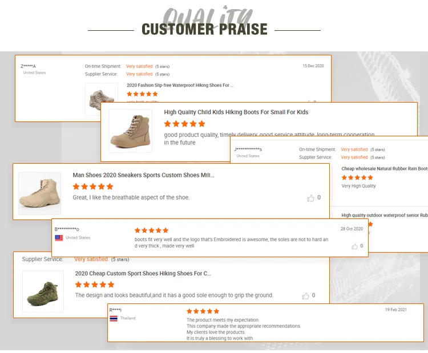Viewport: 428px width, 353px height.
Task: Click star rating under Man Shoes 2020
Action: pos(93,186)
